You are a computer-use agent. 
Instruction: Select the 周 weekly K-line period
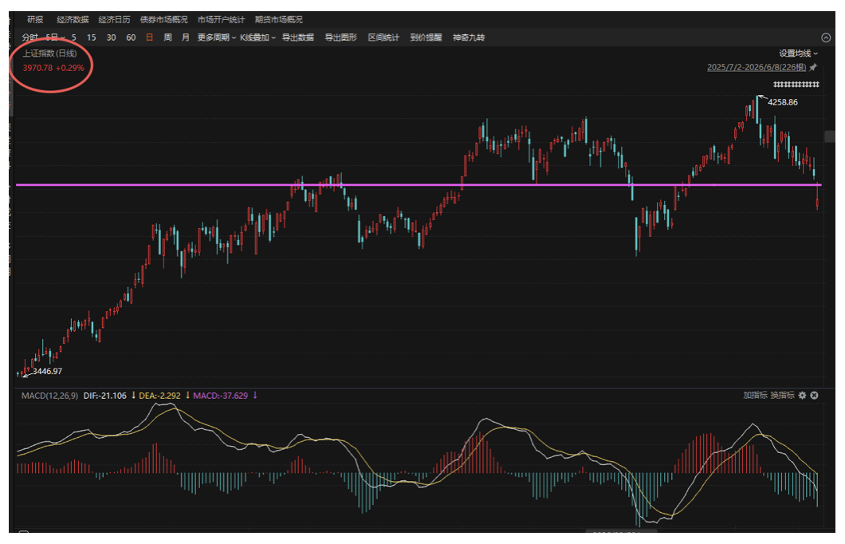click(x=167, y=37)
